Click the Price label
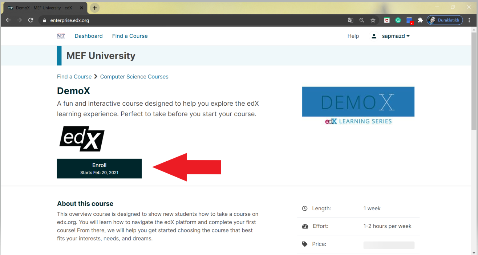Viewport: 478px width, 255px height. (319, 244)
